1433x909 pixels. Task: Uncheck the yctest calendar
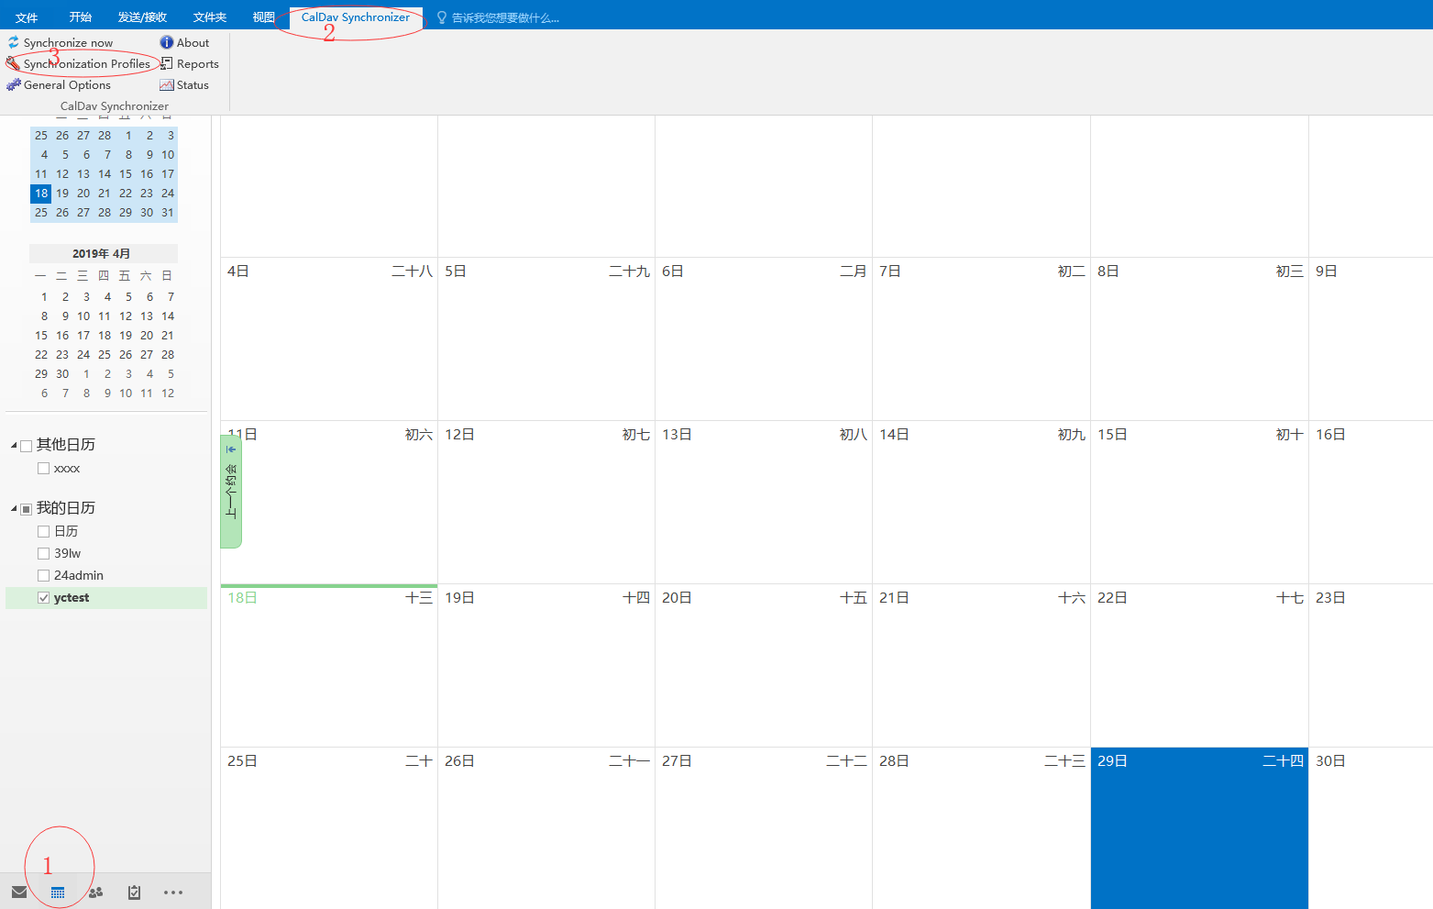coord(43,597)
